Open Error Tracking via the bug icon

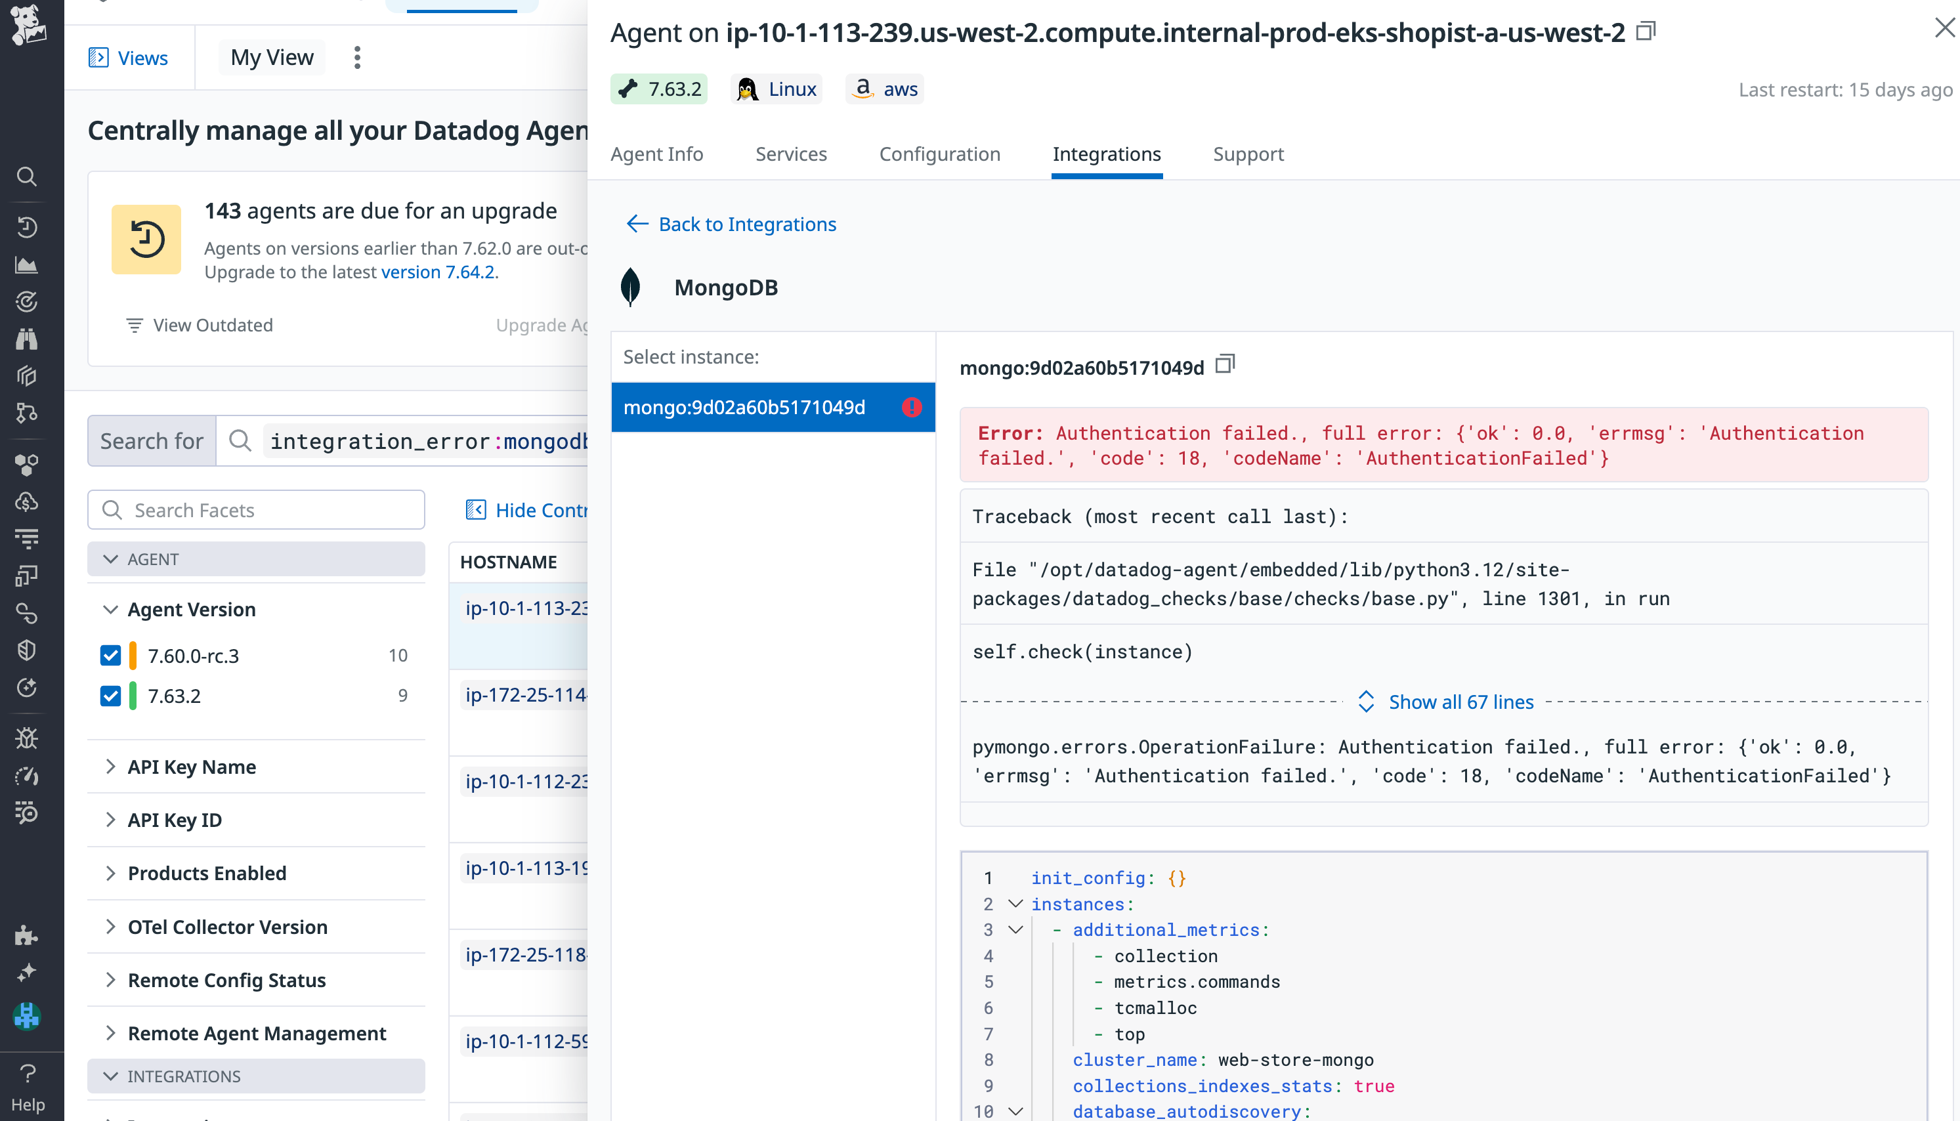27,738
